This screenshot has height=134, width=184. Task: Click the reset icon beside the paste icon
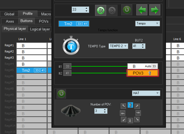click(127, 10)
